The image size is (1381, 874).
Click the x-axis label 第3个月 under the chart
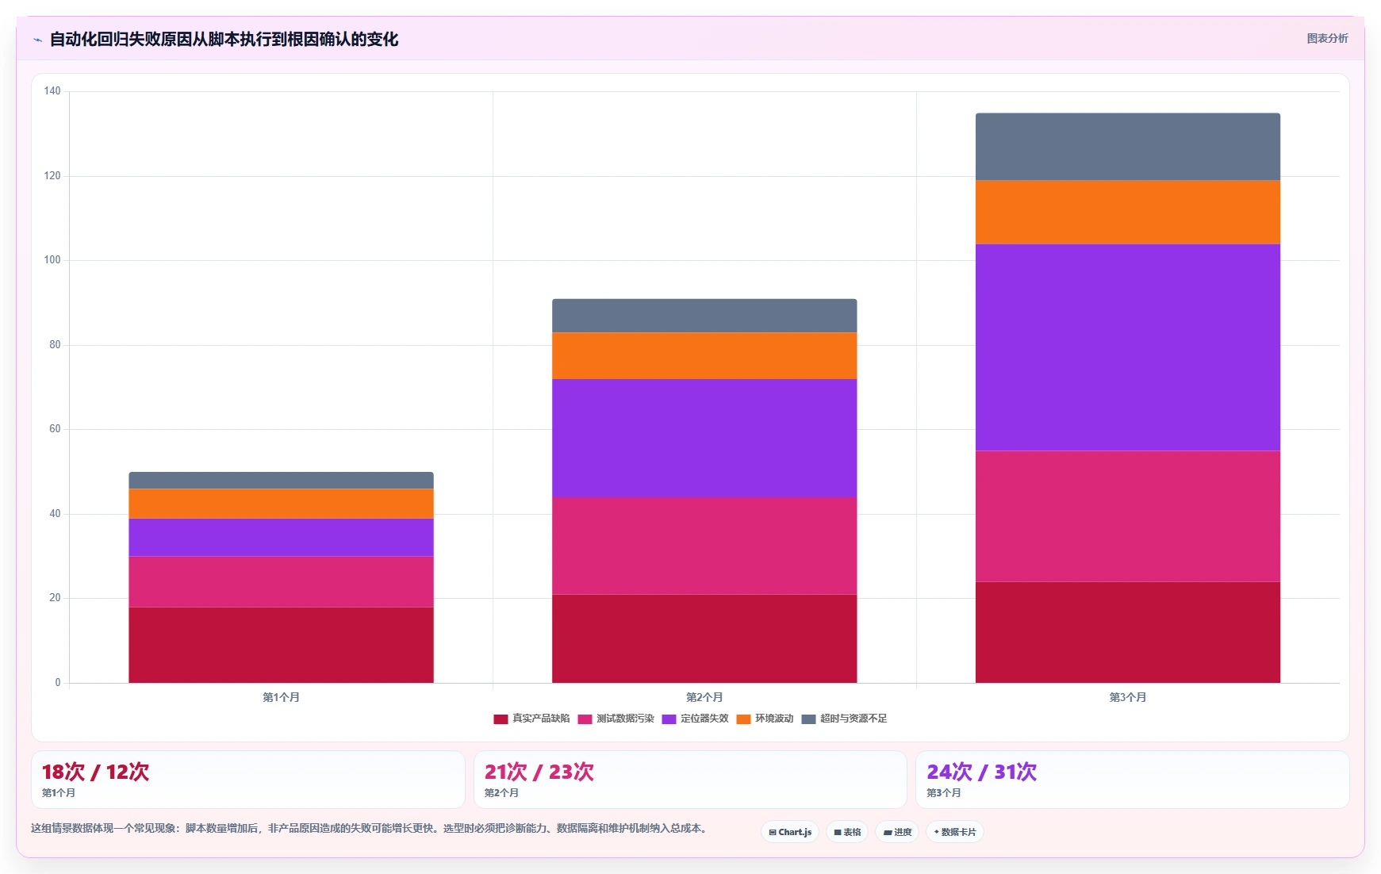[1128, 697]
